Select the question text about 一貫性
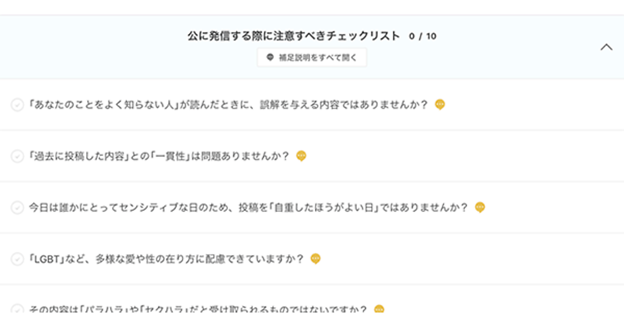This screenshot has height=327, width=624. pos(159,156)
